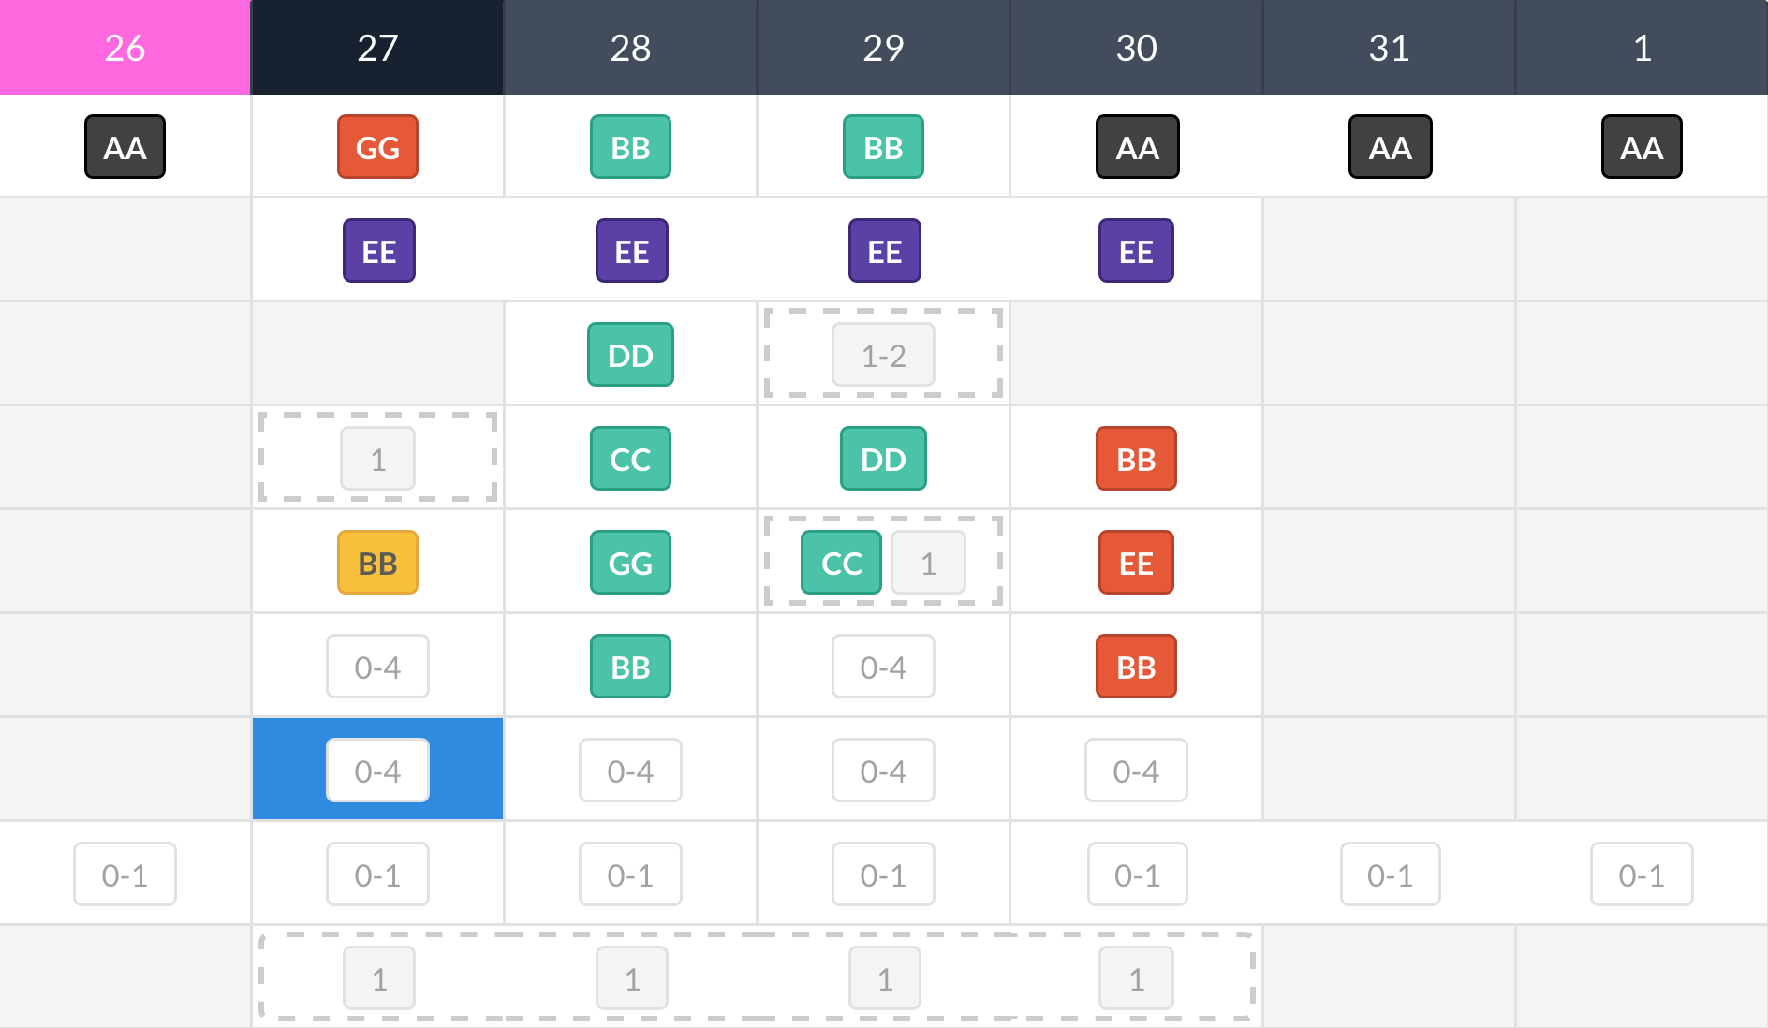1768x1028 pixels.
Task: Select the day 30 column header
Action: (1136, 47)
